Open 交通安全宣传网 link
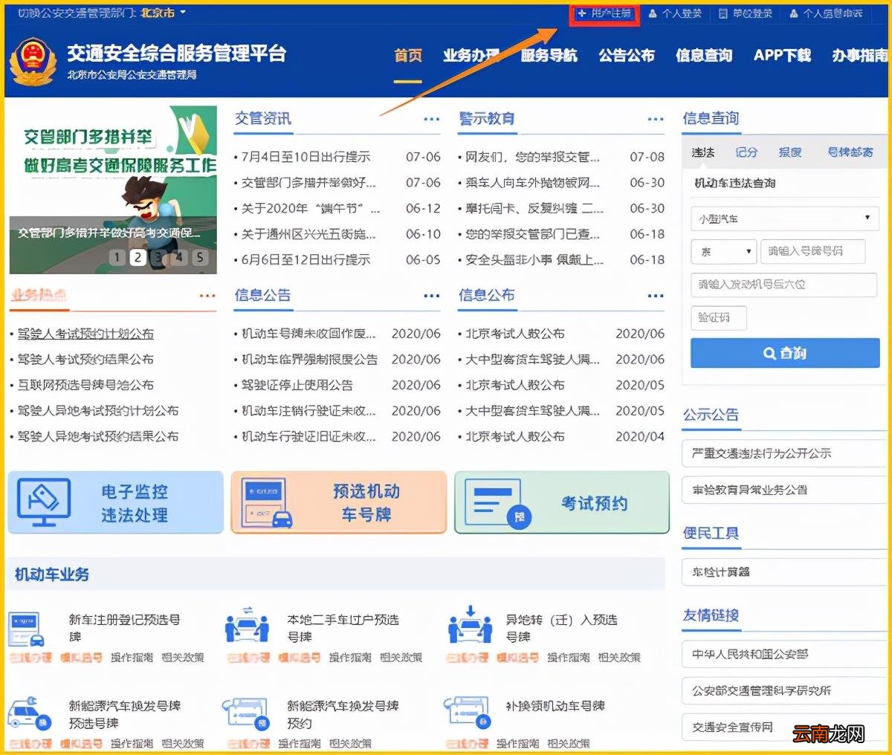Viewport: 892px width, 755px height. 784,728
